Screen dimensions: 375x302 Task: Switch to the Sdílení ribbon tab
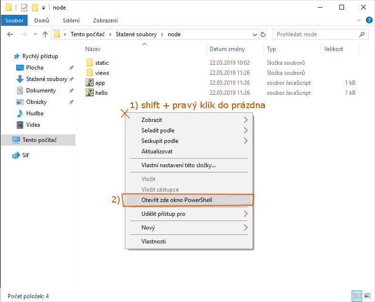coord(71,20)
